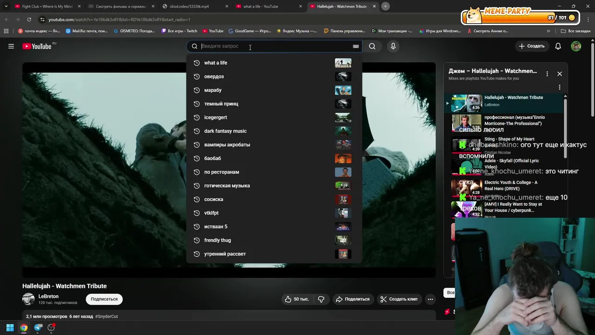Image resolution: width=595 pixels, height=335 pixels.
Task: Select the 'dark fantasy music' suggestion
Action: tap(274, 131)
